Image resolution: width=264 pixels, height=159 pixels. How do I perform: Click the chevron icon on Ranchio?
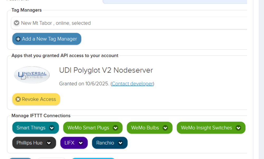120,143
